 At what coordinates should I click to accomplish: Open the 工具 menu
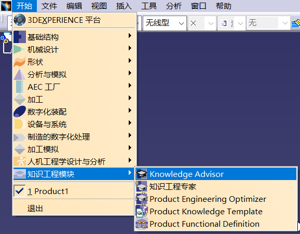coord(149,6)
